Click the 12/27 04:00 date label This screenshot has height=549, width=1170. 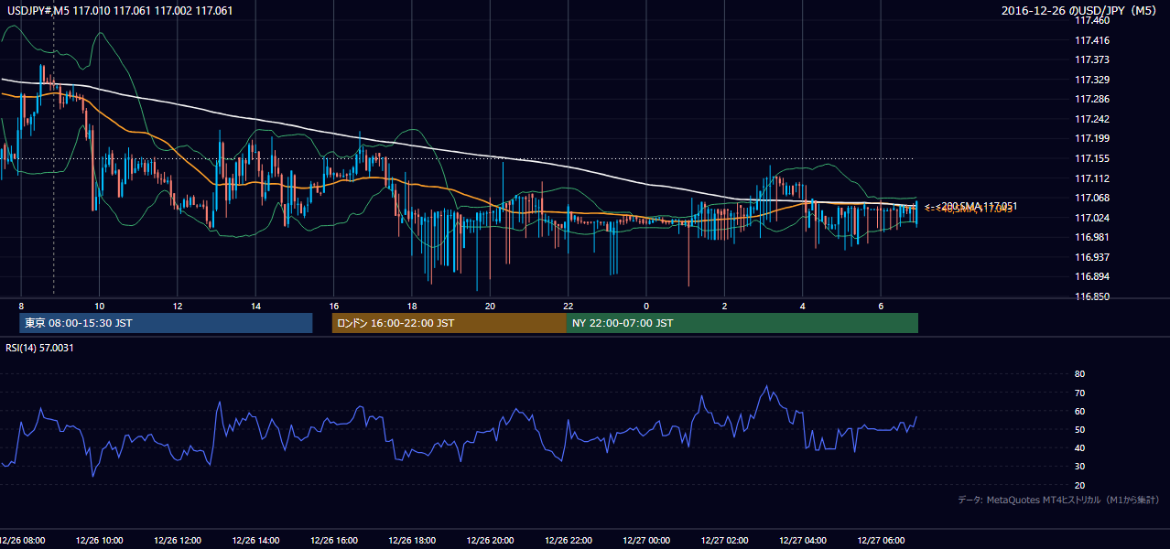pyautogui.click(x=803, y=540)
